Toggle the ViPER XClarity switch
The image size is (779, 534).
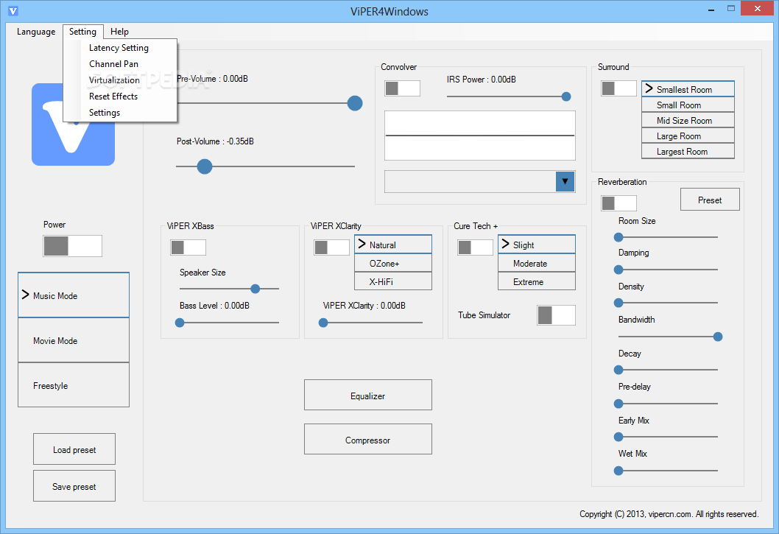coord(331,247)
